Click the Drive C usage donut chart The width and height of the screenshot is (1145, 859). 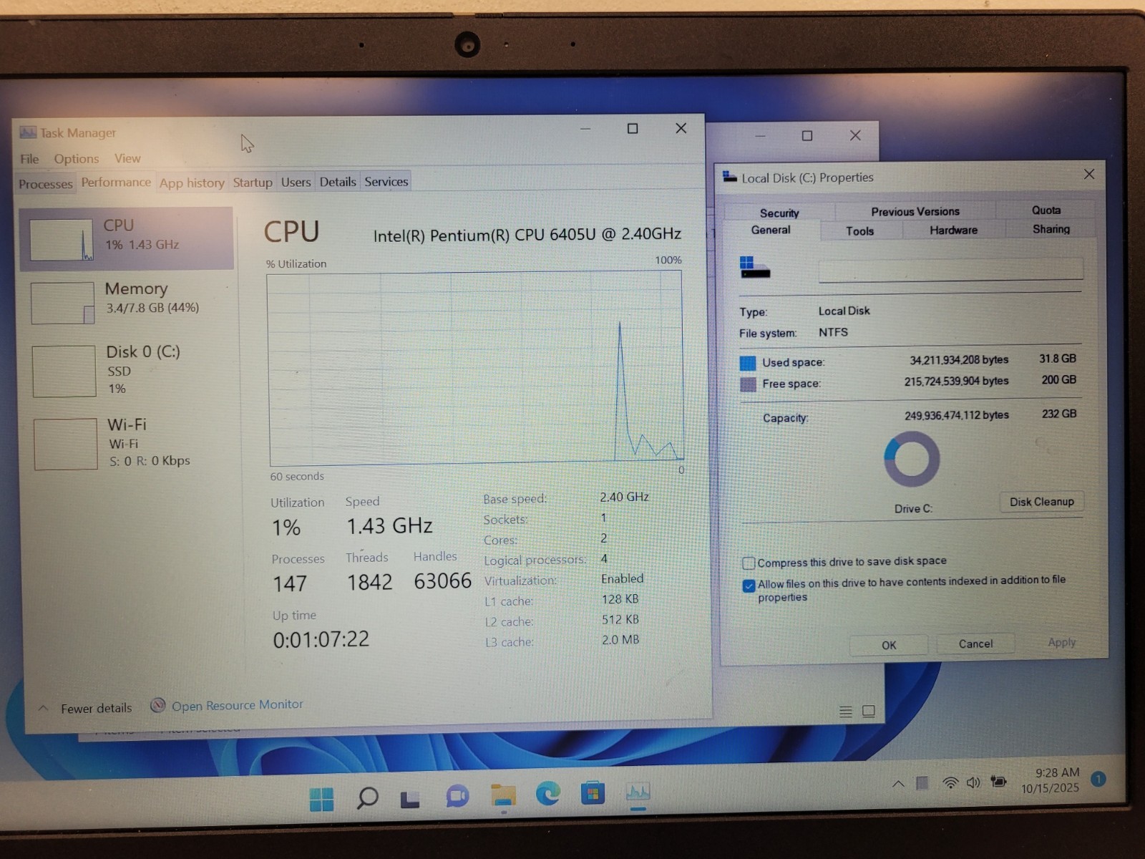click(912, 458)
